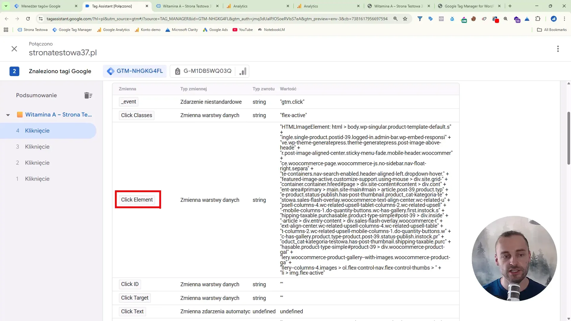Viewport: 571px width, 321px height.
Task: Clear the summary event list icon
Action: pyautogui.click(x=88, y=95)
